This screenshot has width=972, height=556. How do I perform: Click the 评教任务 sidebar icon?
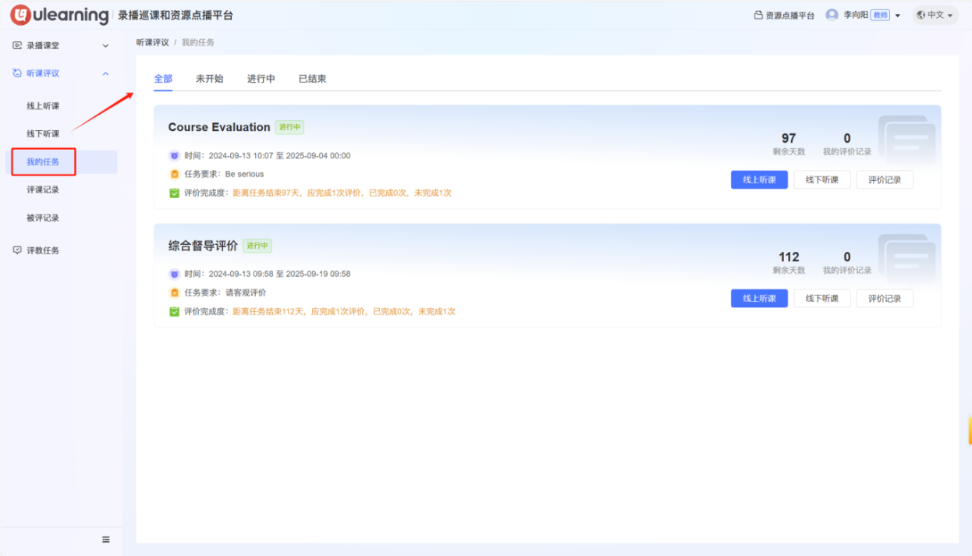(17, 250)
